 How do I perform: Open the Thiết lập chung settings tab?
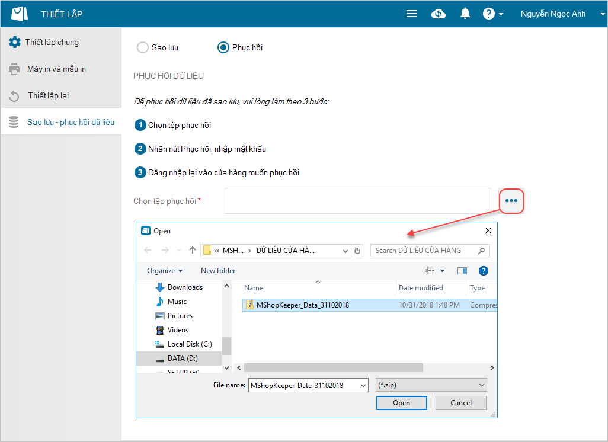pyautogui.click(x=52, y=43)
